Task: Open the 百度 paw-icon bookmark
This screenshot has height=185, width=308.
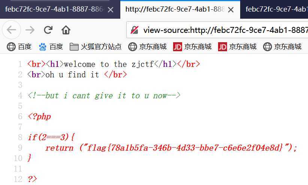Action: click(51, 47)
